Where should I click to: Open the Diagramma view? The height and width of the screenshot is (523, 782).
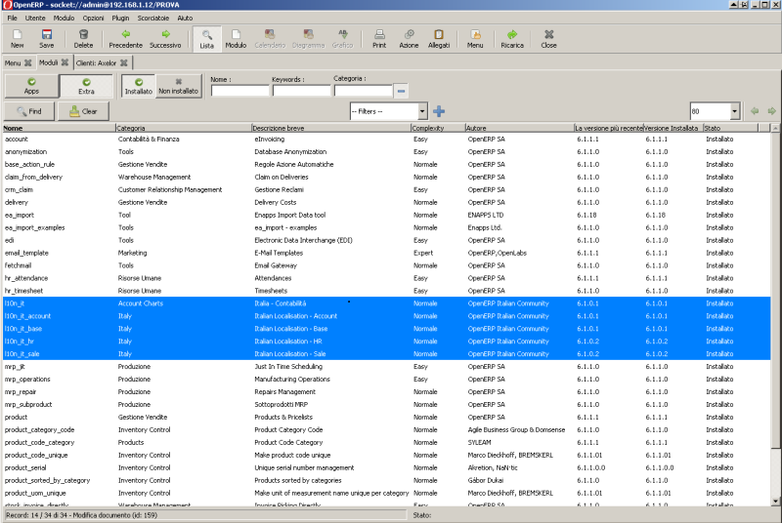308,39
